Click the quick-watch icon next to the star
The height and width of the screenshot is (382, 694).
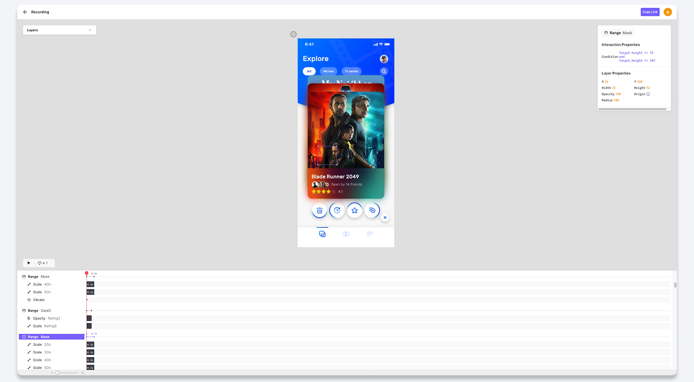[x=372, y=210]
